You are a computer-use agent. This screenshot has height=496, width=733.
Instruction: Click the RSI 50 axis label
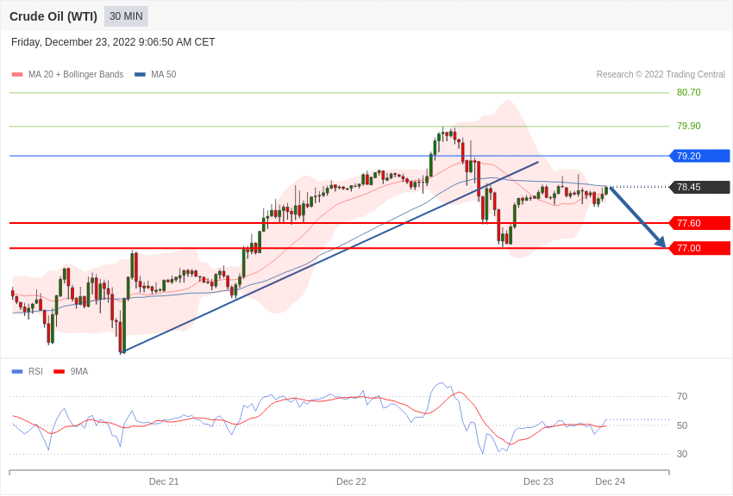click(x=682, y=425)
